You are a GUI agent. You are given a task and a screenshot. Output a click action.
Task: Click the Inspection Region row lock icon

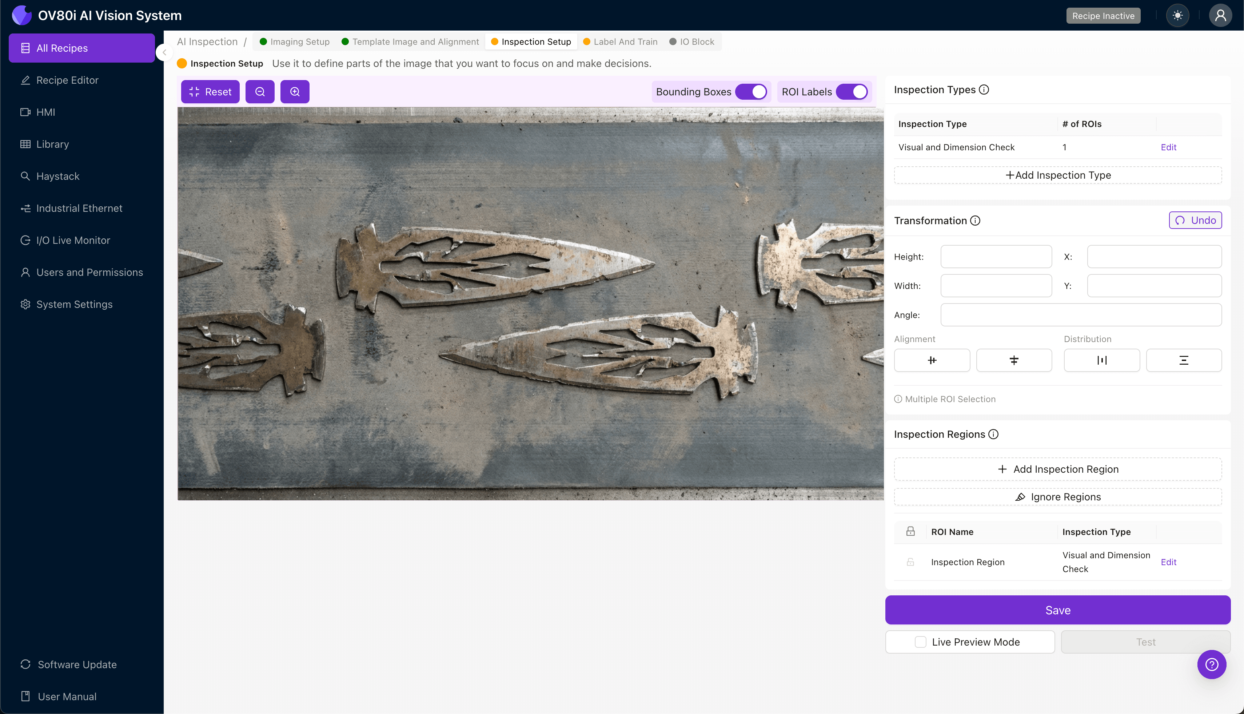910,562
